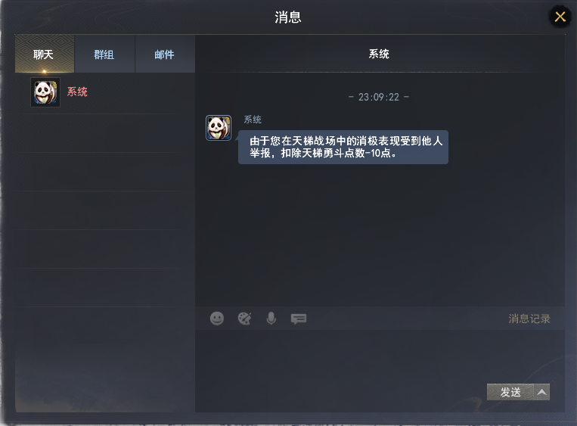Click the 系统 sender label above the message
577x426 pixels.
point(253,120)
